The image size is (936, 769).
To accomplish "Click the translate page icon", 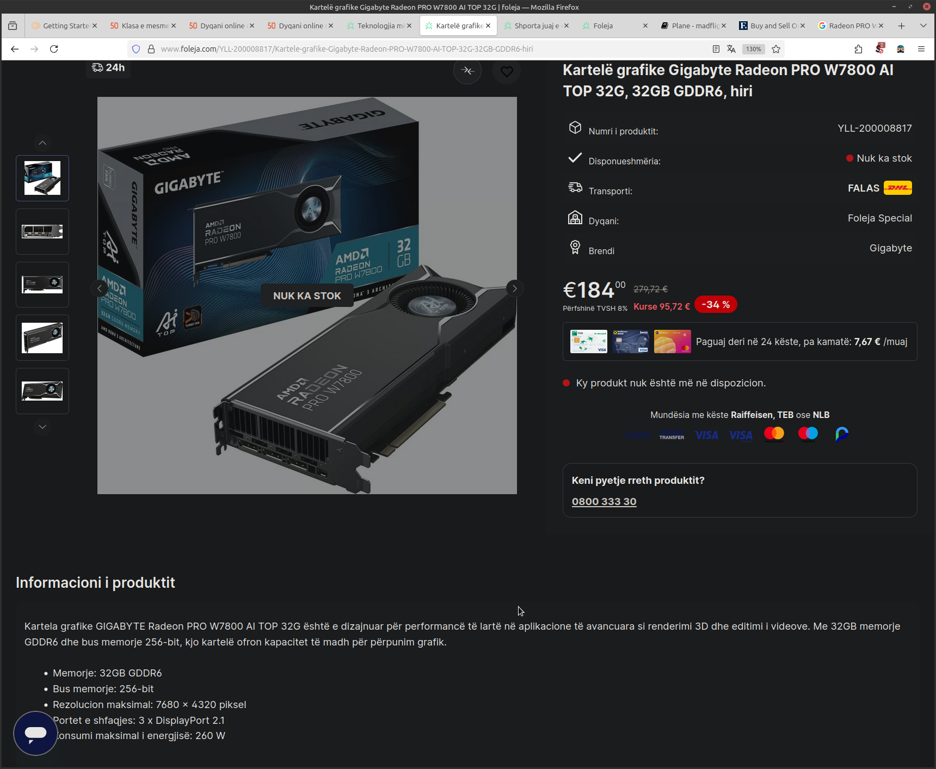I will point(731,49).
